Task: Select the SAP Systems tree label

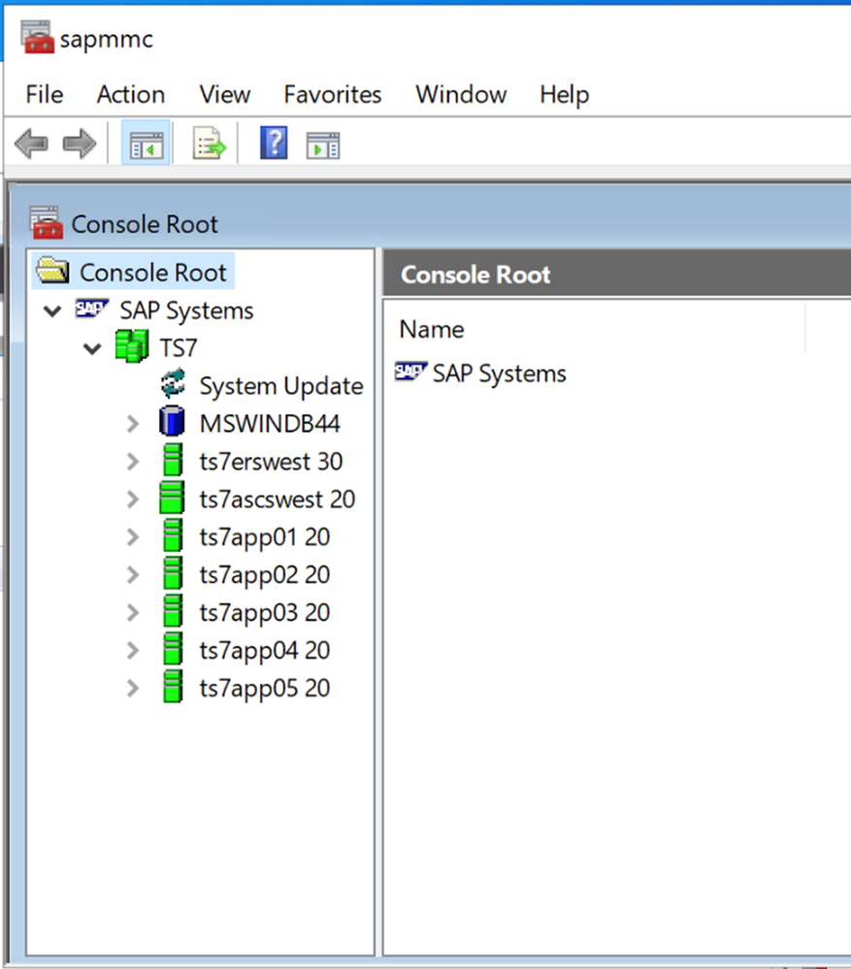Action: pos(186,310)
